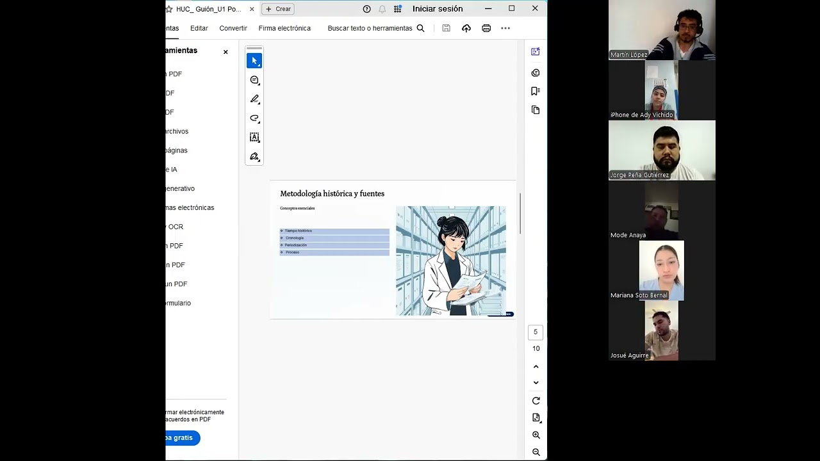Open the comments panel icon
This screenshot has height=461, width=820.
pyautogui.click(x=536, y=72)
